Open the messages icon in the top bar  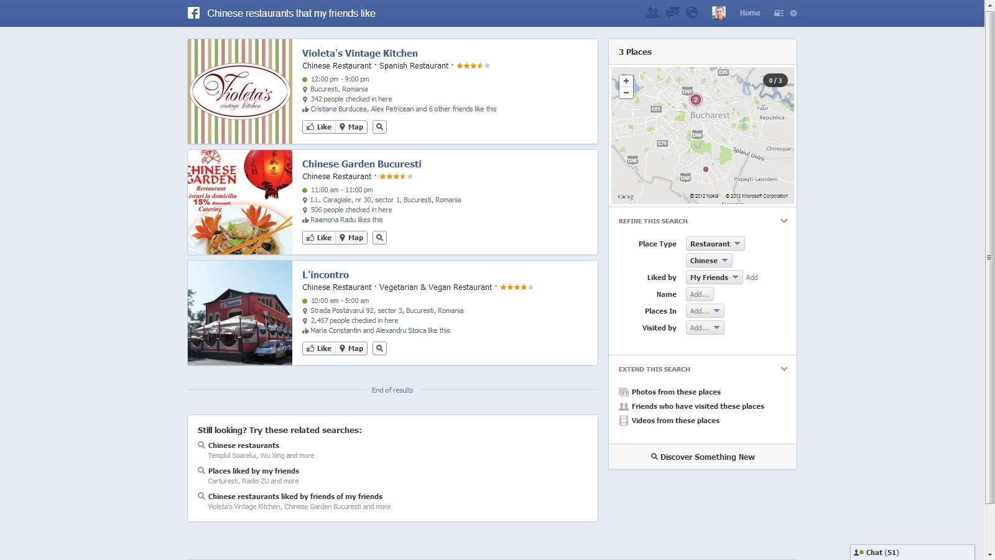pyautogui.click(x=672, y=12)
